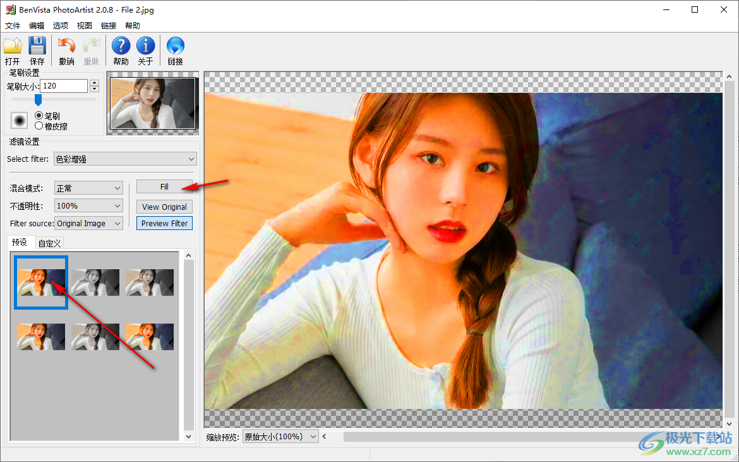Click the brush shape preview icon

pyautogui.click(x=20, y=121)
